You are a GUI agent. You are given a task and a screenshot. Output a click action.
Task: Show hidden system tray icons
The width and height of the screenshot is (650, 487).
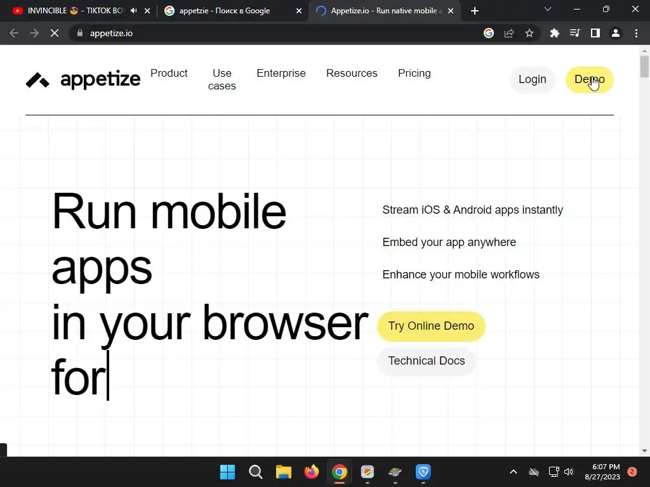(513, 472)
